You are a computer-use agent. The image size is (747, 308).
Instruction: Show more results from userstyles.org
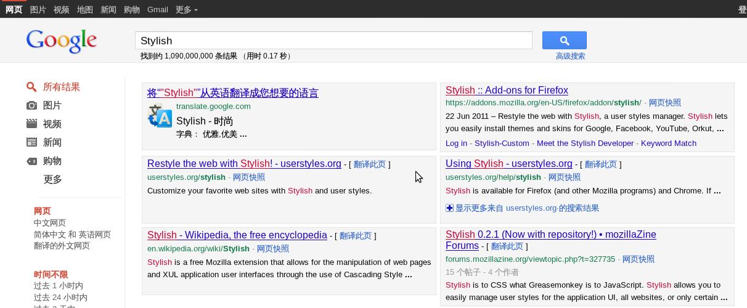tap(527, 208)
